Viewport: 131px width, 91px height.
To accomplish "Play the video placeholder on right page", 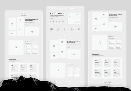I will (x=115, y=27).
